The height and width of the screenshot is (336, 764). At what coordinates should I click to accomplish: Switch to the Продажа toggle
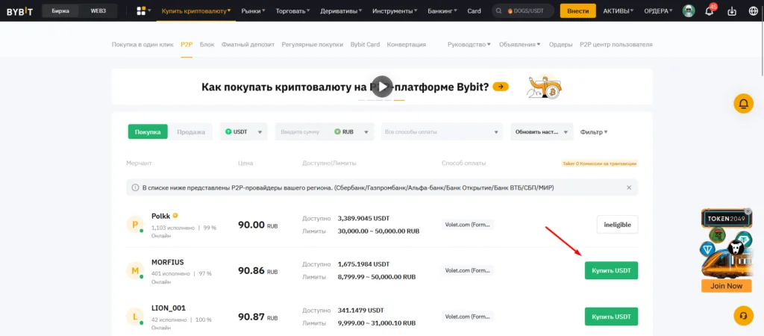[191, 131]
